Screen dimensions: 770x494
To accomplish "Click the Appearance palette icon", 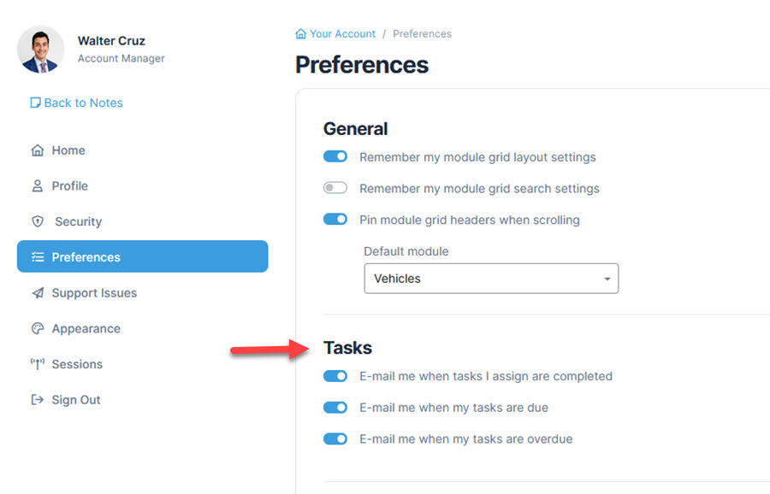I will pyautogui.click(x=37, y=329).
